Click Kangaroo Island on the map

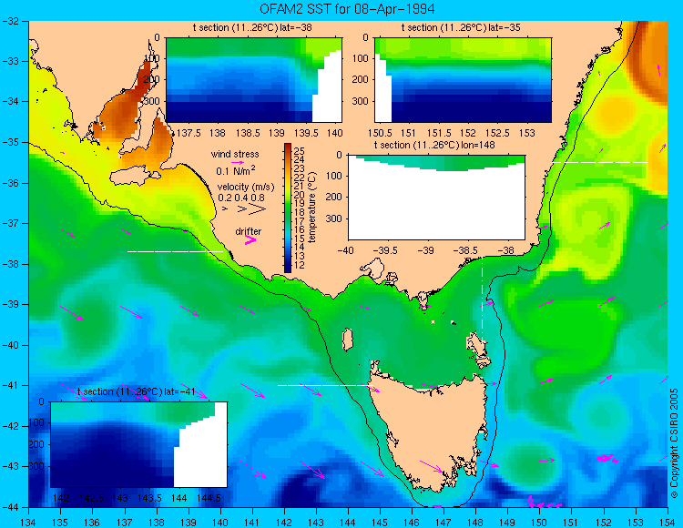pyautogui.click(x=135, y=176)
